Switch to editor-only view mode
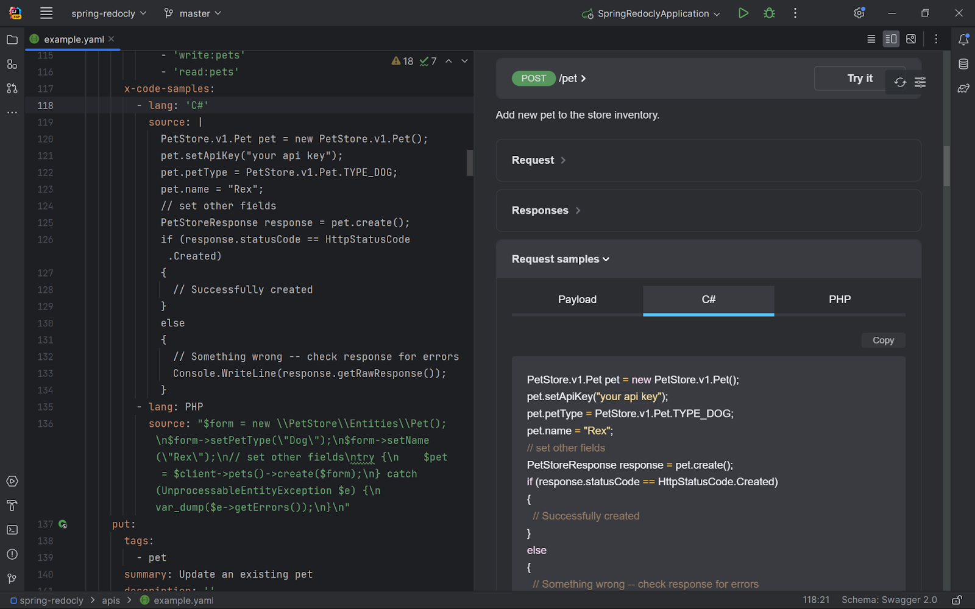 tap(871, 39)
